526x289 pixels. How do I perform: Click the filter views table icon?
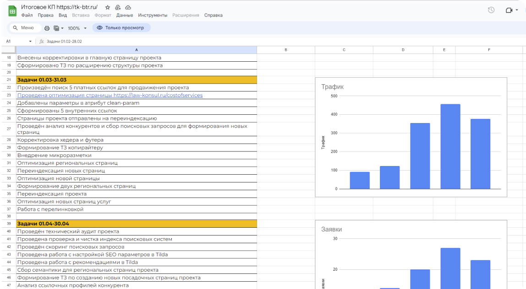[57, 28]
